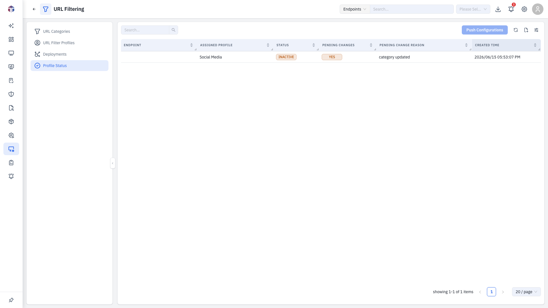The image size is (548, 308).
Task: Sort by the Status column
Action: [x=314, y=45]
